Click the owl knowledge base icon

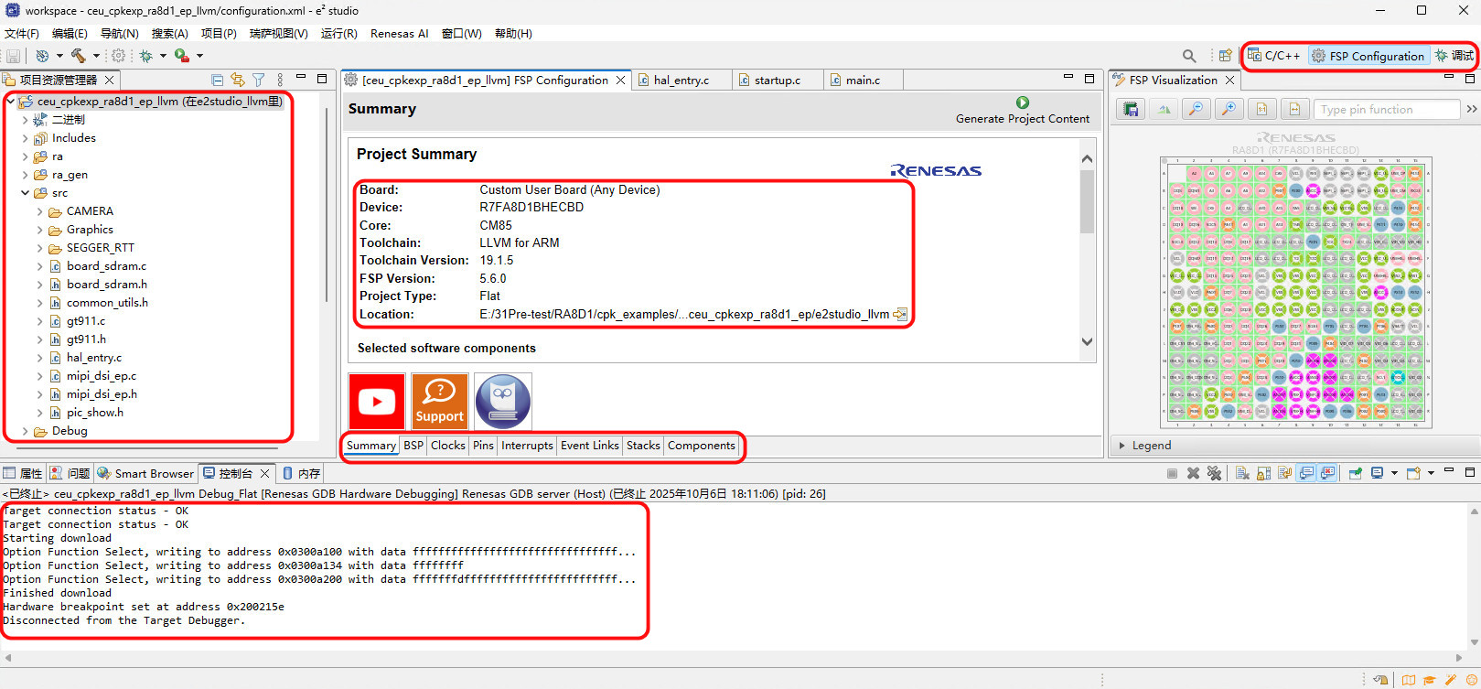[x=502, y=401]
